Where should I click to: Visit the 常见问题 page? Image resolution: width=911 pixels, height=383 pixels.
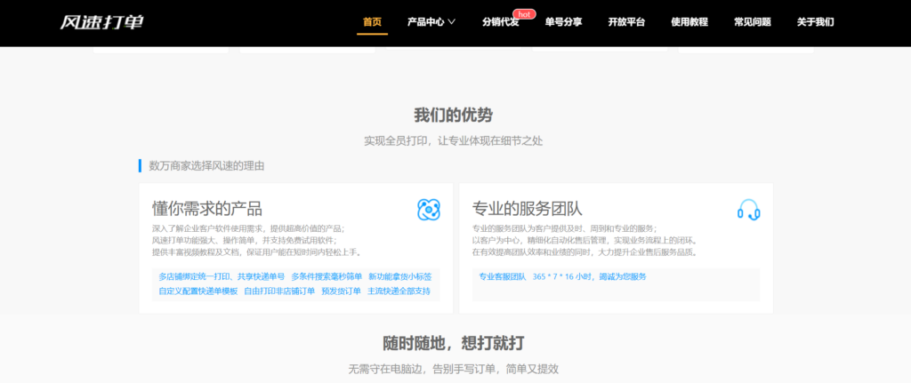click(752, 22)
